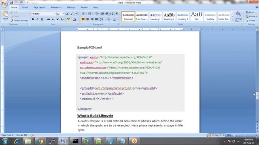Viewport: 259px width, 145px height.
Task: Click Format Painter
Action: click(x=19, y=21)
